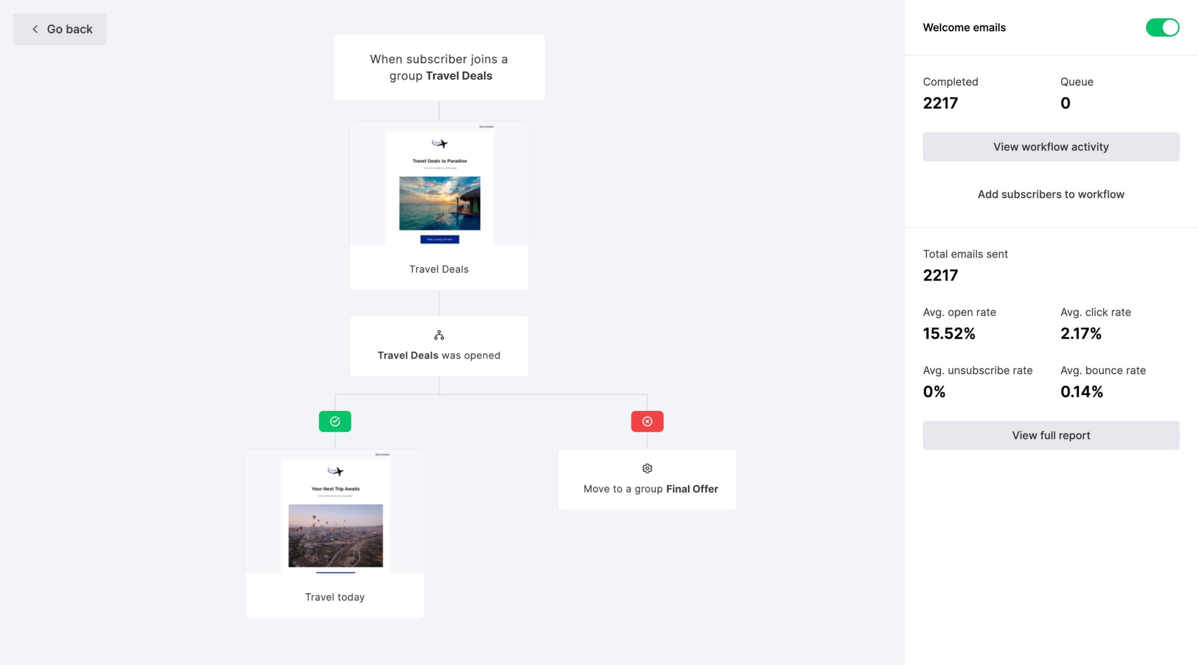Click View workflow activity button

click(1051, 147)
